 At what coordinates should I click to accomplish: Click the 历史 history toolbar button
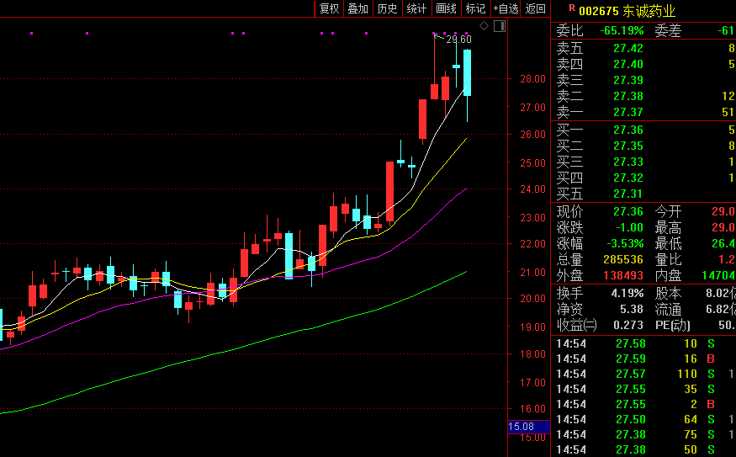click(x=387, y=8)
